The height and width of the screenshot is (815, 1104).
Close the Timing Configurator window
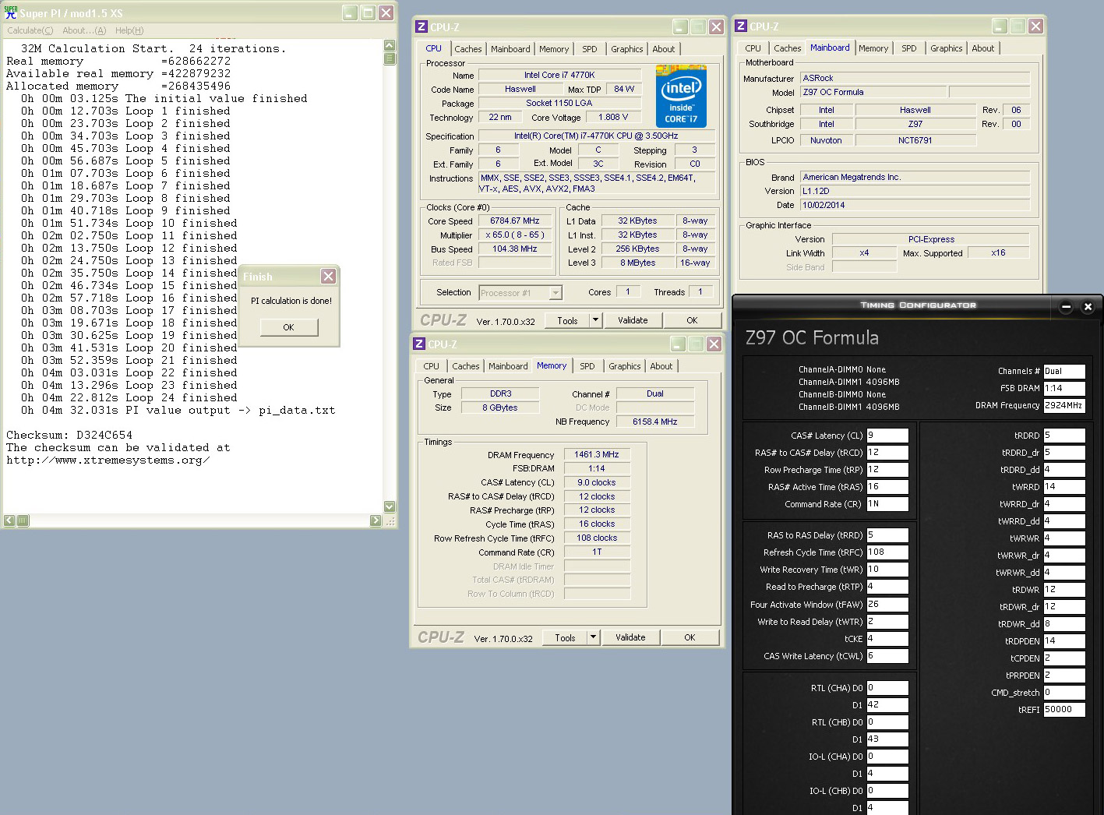click(x=1088, y=306)
